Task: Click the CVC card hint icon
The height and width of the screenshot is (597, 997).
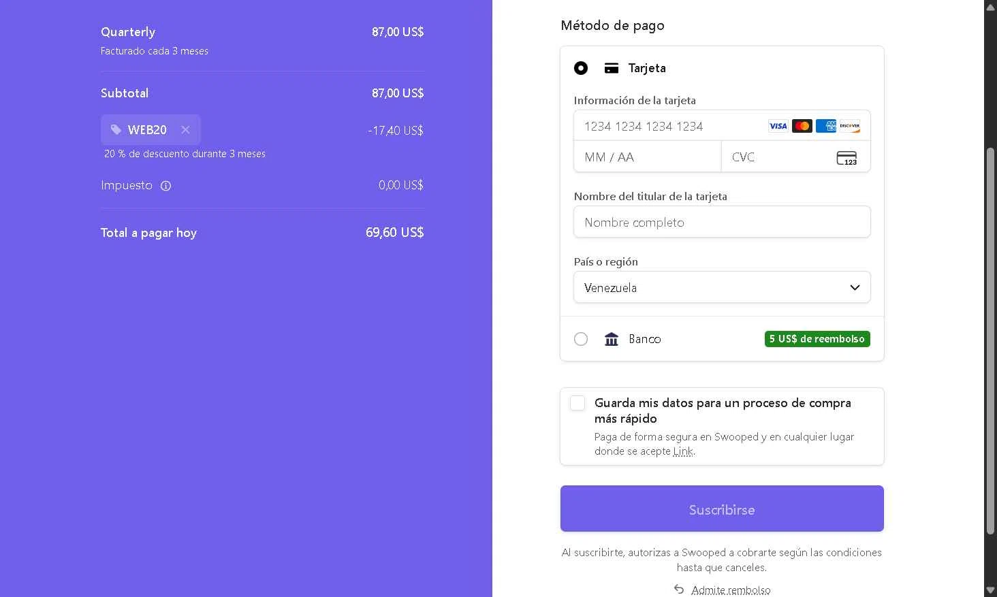Action: (x=846, y=158)
